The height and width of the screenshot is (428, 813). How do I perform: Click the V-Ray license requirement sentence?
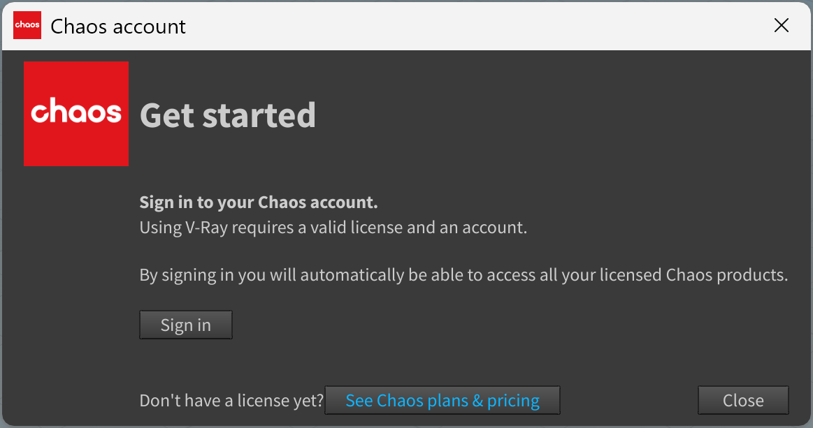click(x=333, y=228)
